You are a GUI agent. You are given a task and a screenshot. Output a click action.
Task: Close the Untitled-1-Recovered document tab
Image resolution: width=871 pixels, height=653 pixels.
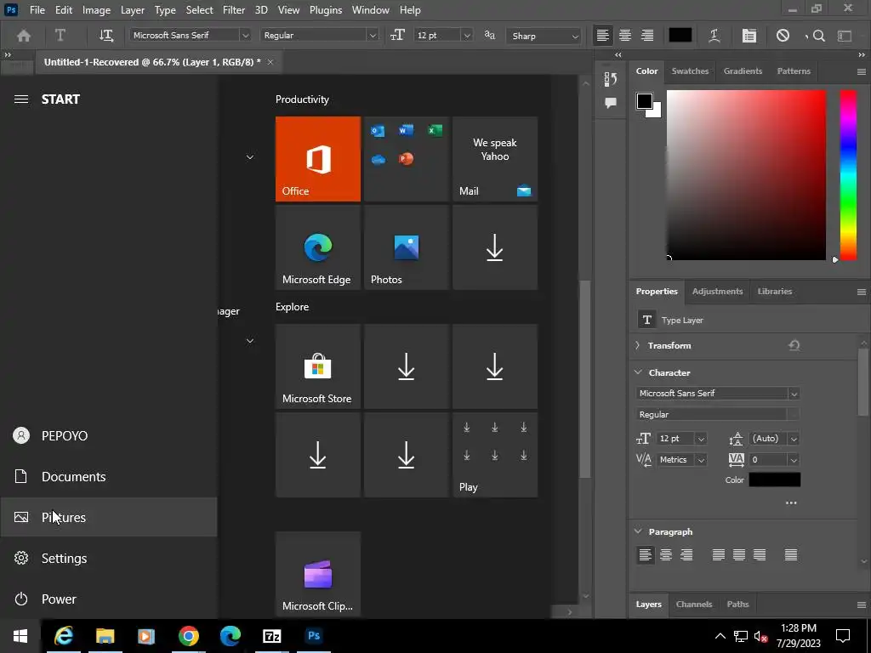(x=270, y=62)
